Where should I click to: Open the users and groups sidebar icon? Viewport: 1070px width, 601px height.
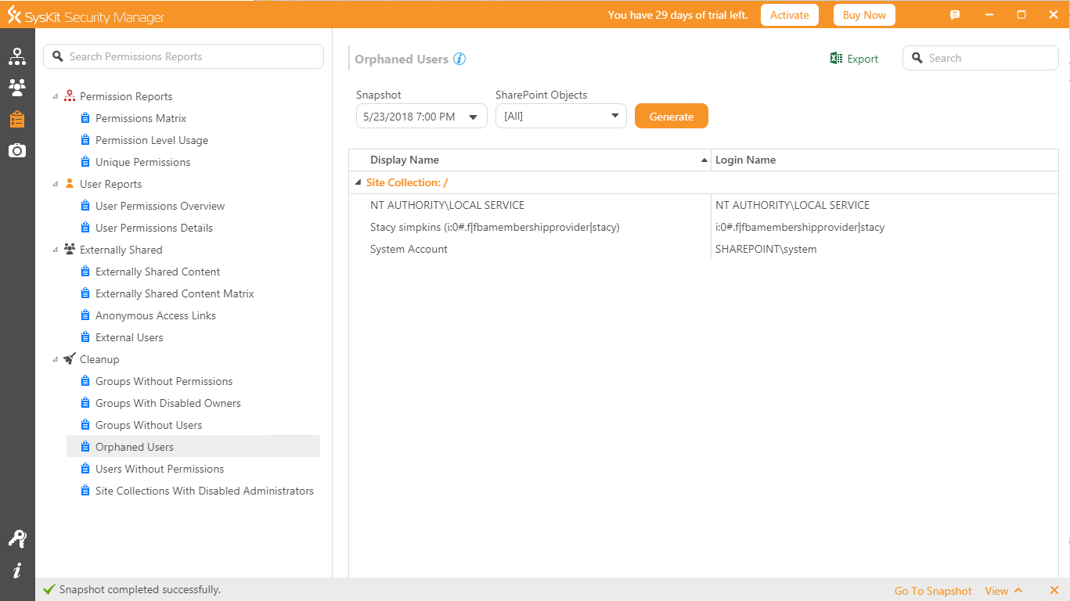17,88
